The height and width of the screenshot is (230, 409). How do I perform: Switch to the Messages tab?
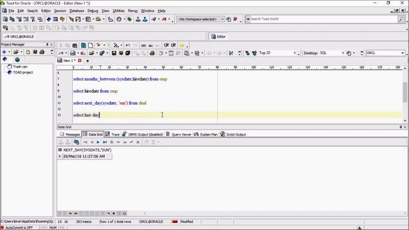(70, 134)
